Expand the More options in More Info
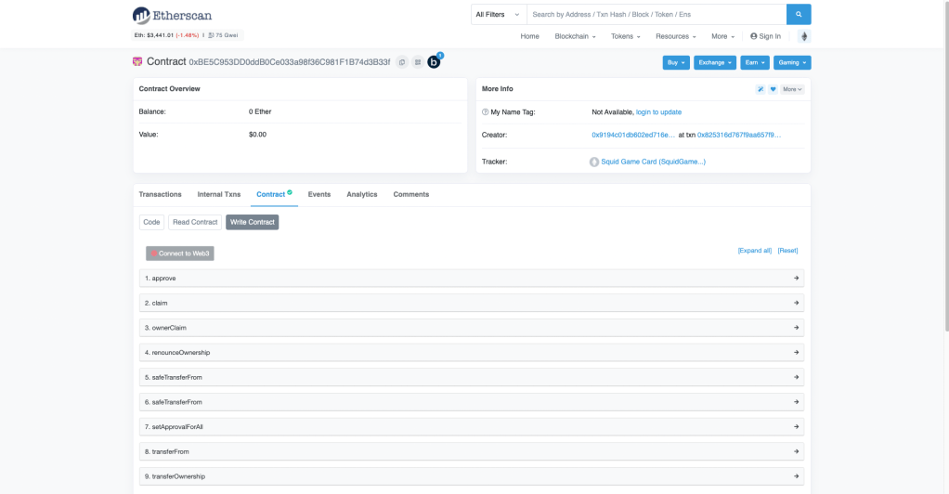949x494 pixels. point(792,89)
